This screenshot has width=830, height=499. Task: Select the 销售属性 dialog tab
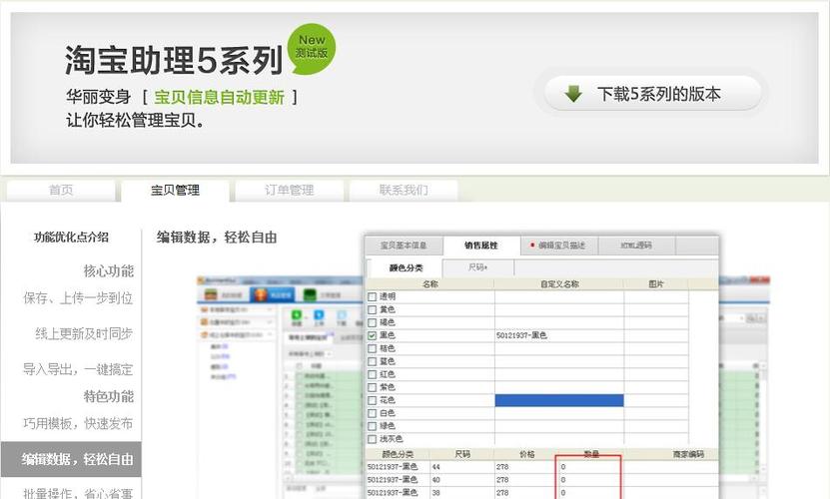(x=481, y=246)
